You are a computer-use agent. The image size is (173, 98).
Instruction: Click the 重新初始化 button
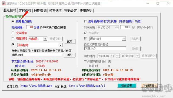pos(148,56)
